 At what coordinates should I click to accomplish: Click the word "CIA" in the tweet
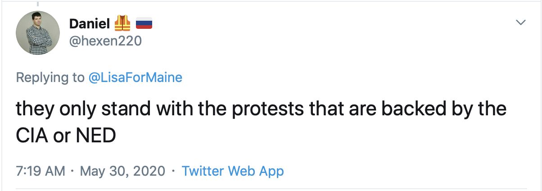pos(30,135)
